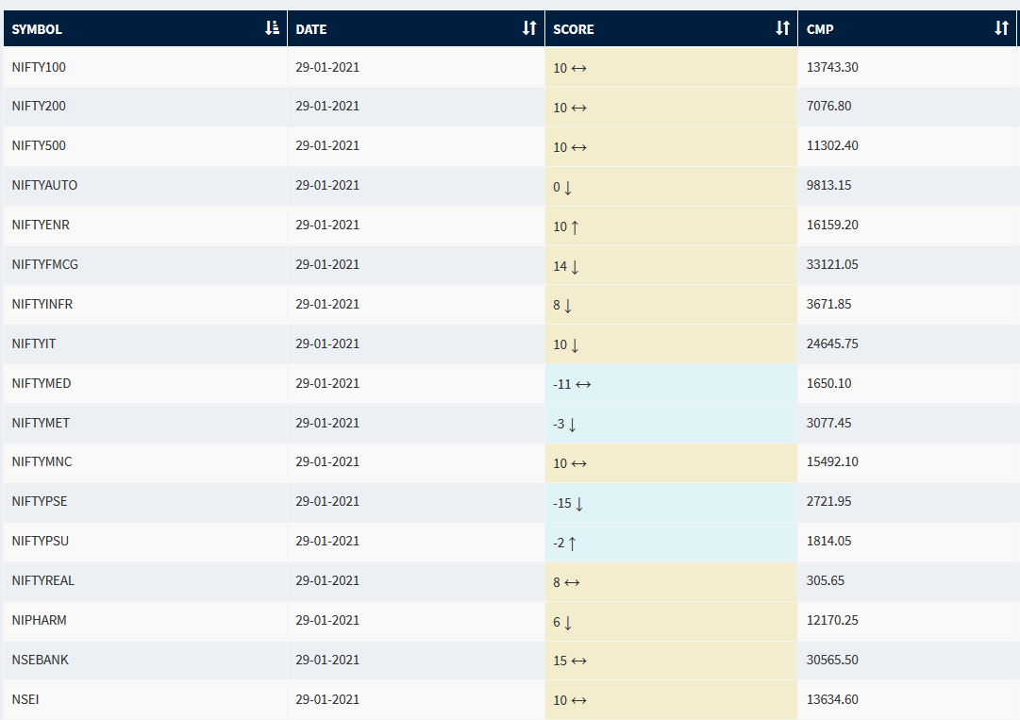Screen dimensions: 1020x720
Task: Click the sort arrows in SCORE column header
Action: [x=782, y=28]
